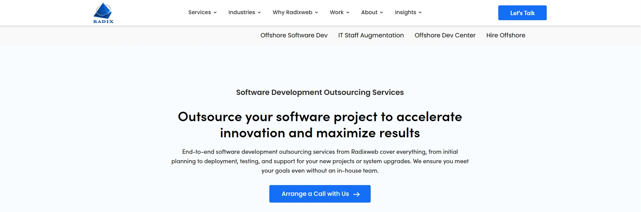Image resolution: width=641 pixels, height=212 pixels.
Task: Open the Work menu
Action: [337, 12]
